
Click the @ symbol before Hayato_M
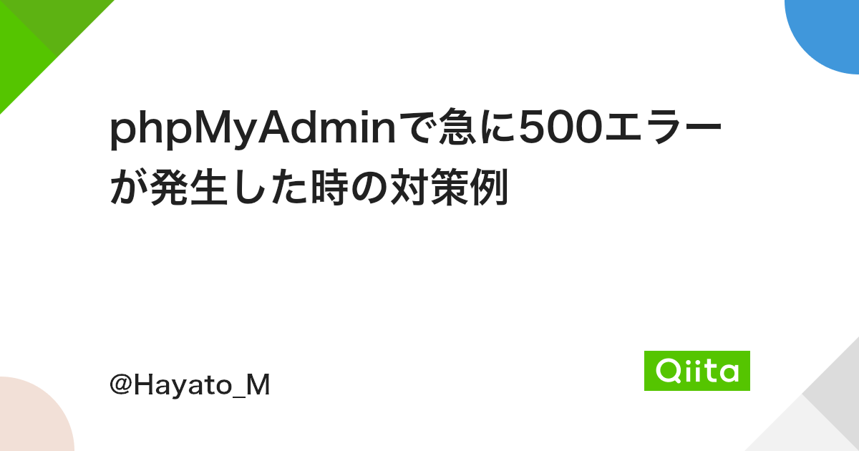tap(119, 386)
